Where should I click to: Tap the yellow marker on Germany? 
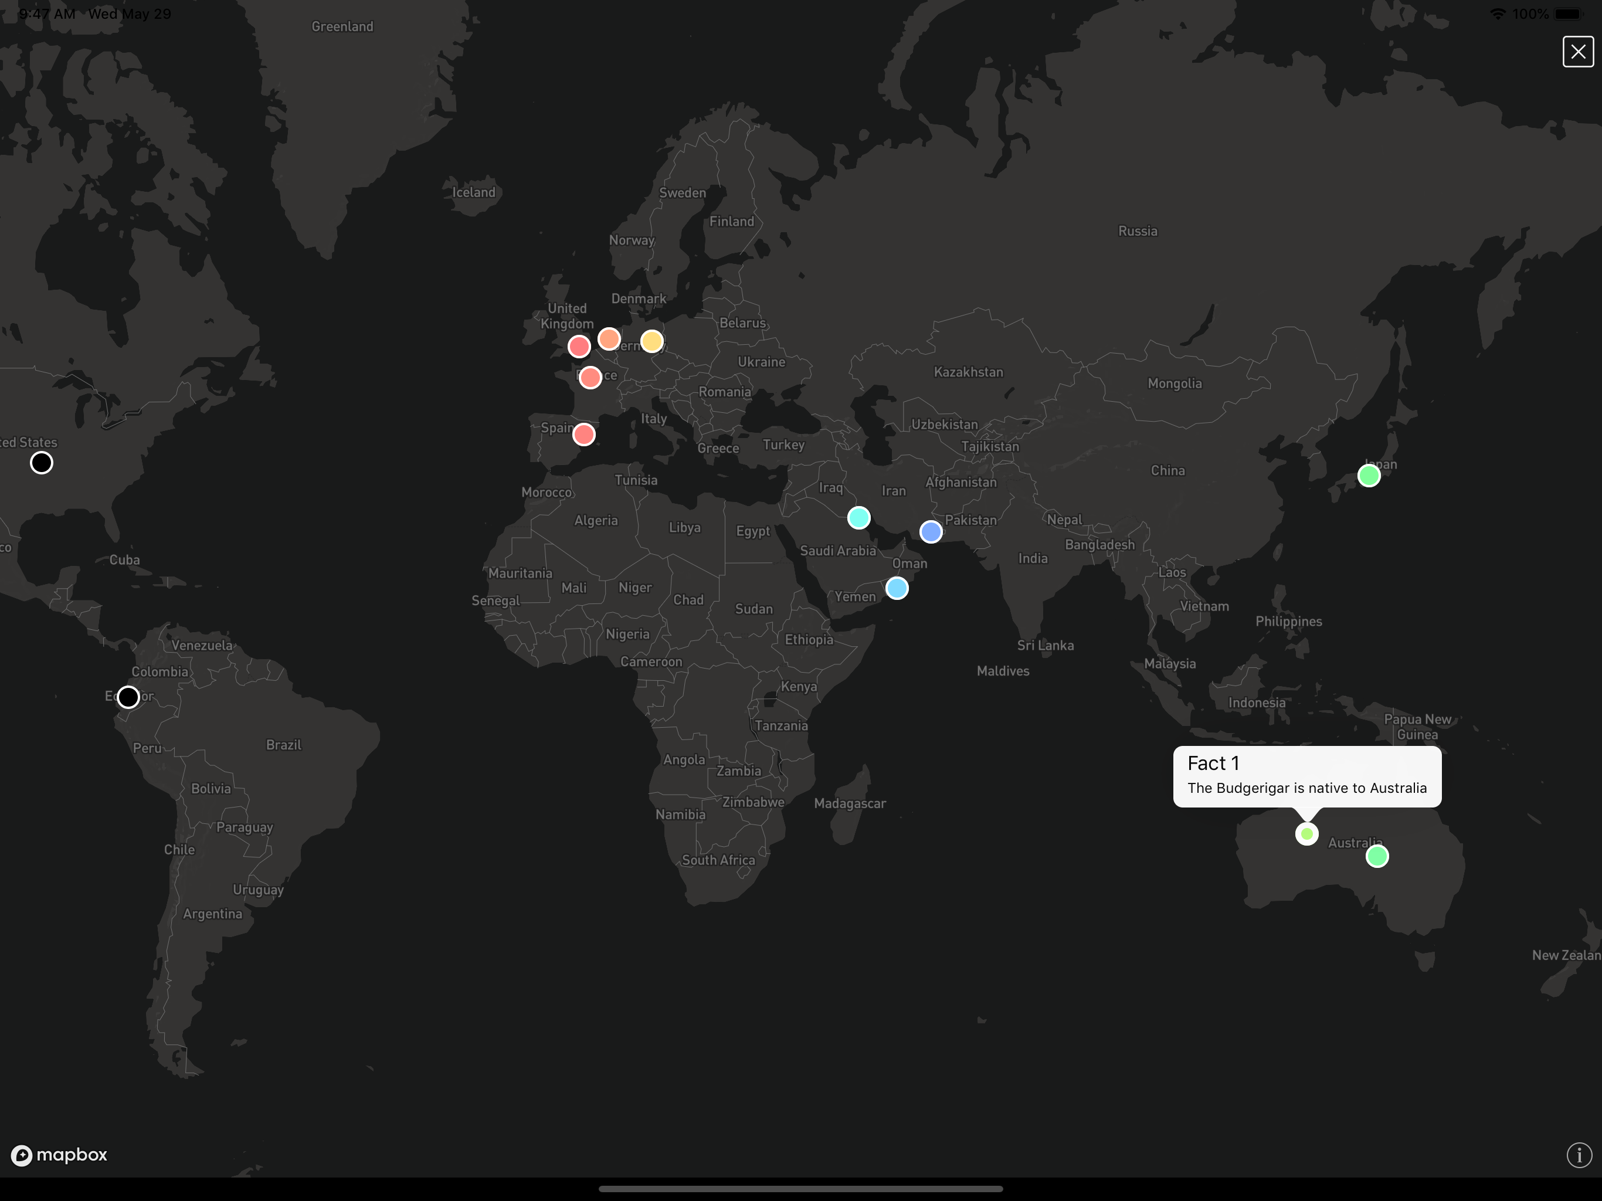tap(652, 341)
